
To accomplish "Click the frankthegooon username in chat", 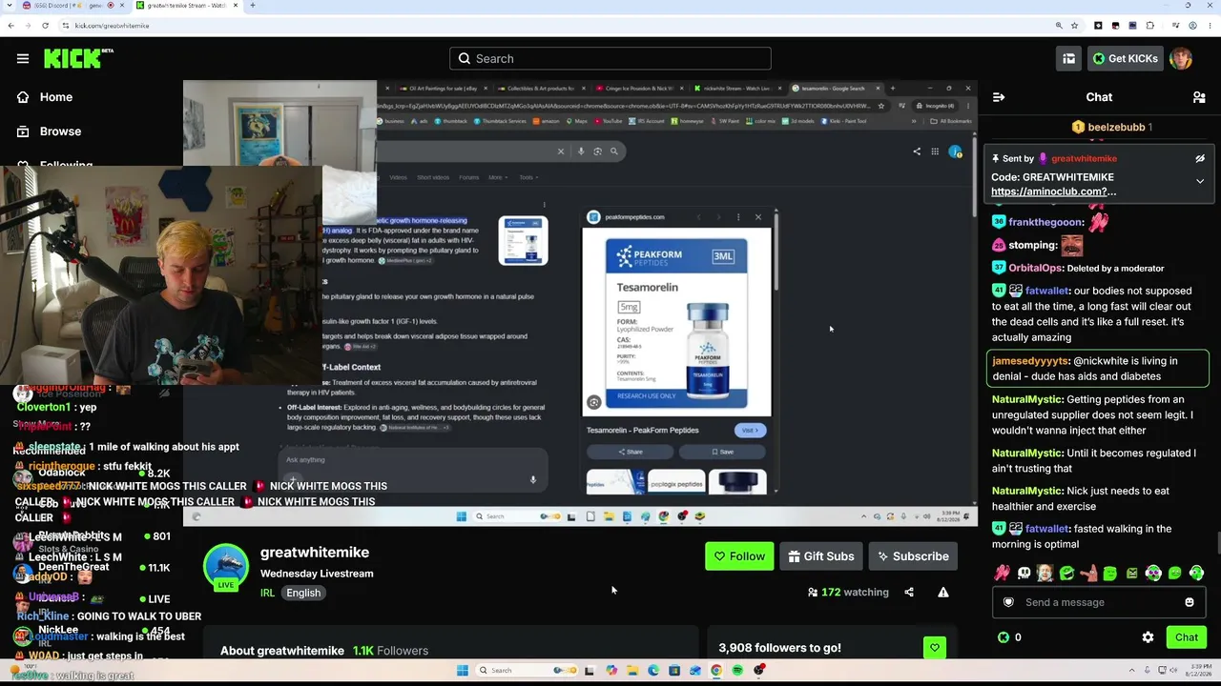I will (1046, 222).
